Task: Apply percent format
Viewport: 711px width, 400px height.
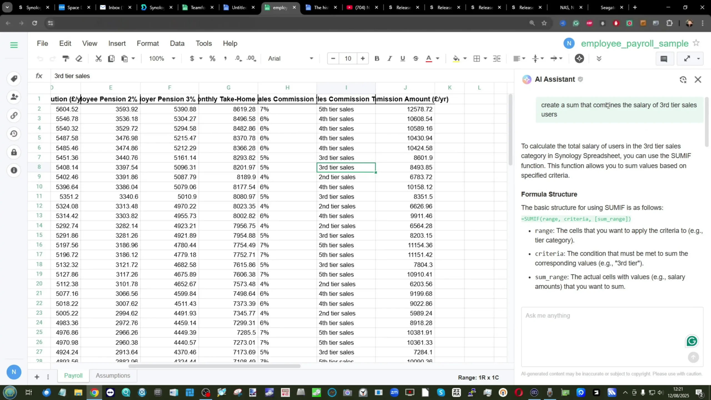Action: (x=212, y=58)
